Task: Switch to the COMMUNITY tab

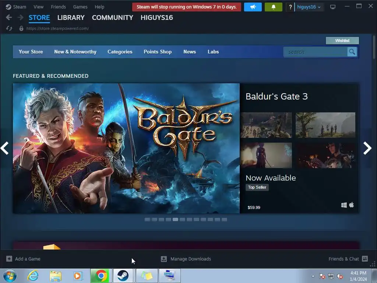Action: tap(113, 18)
